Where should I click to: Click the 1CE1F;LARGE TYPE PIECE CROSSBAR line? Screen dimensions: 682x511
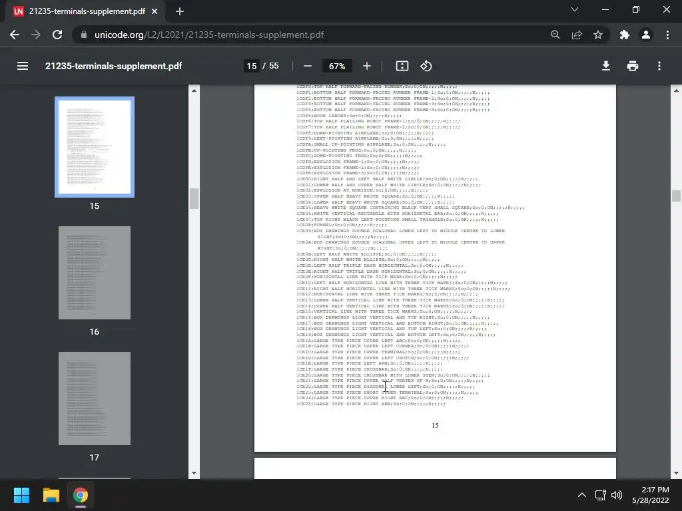[369, 369]
